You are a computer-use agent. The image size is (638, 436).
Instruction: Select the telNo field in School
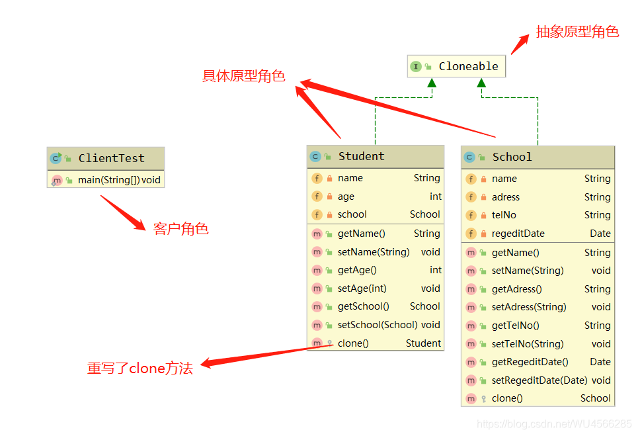tap(538, 215)
